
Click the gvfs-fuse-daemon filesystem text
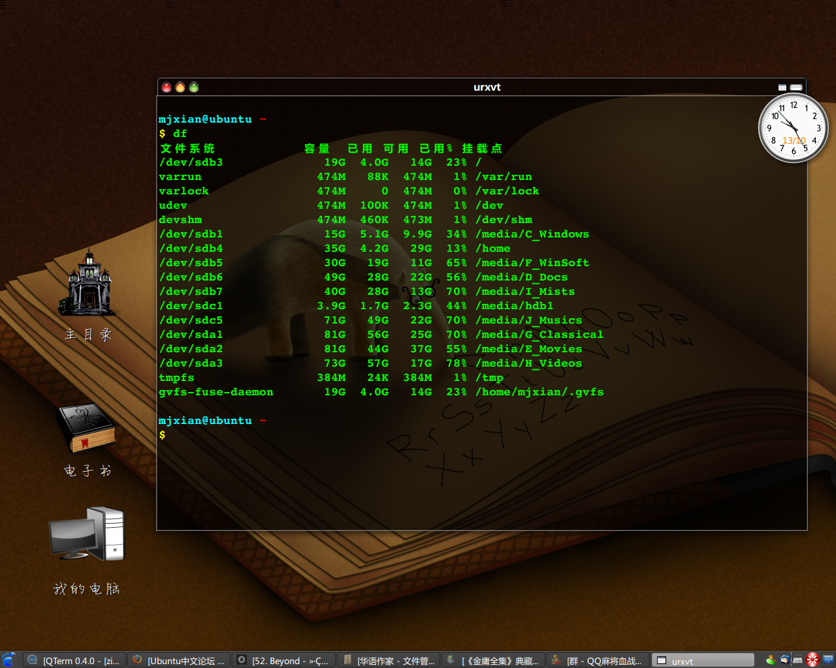click(216, 392)
